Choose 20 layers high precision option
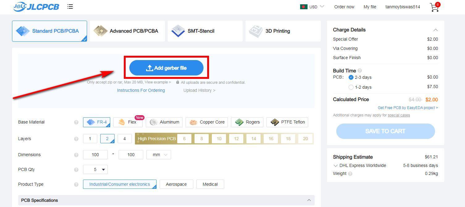465x207 pixels. click(x=305, y=139)
